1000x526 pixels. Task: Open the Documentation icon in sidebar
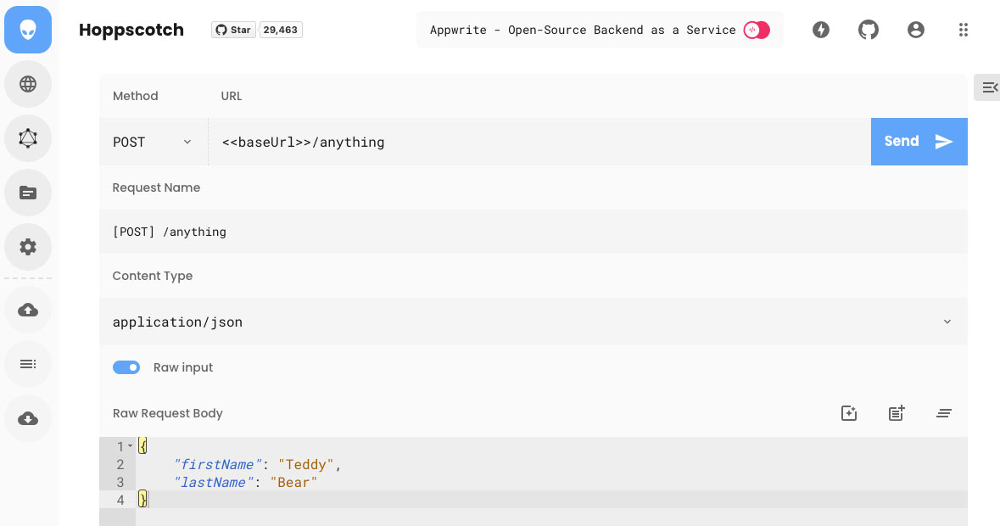28,193
